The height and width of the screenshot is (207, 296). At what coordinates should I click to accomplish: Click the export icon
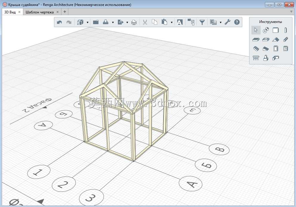[120, 22]
